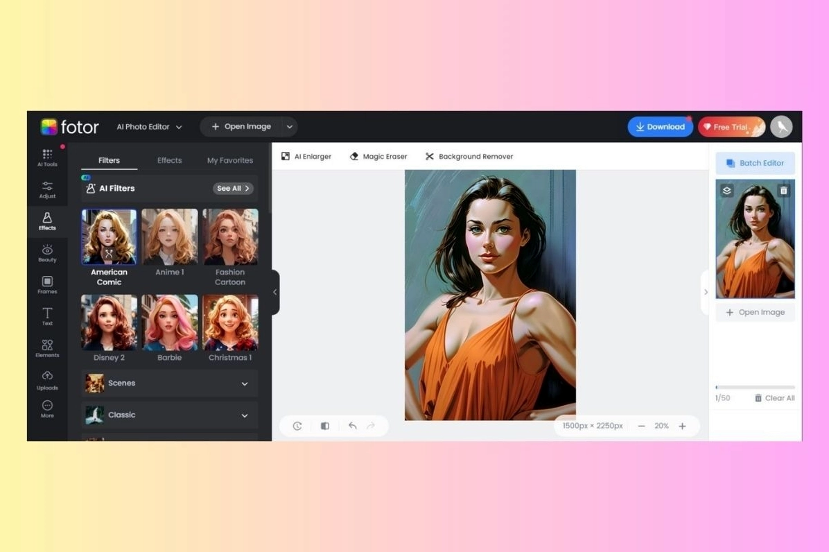Collapse the left filters panel
The width and height of the screenshot is (829, 552).
coord(275,292)
